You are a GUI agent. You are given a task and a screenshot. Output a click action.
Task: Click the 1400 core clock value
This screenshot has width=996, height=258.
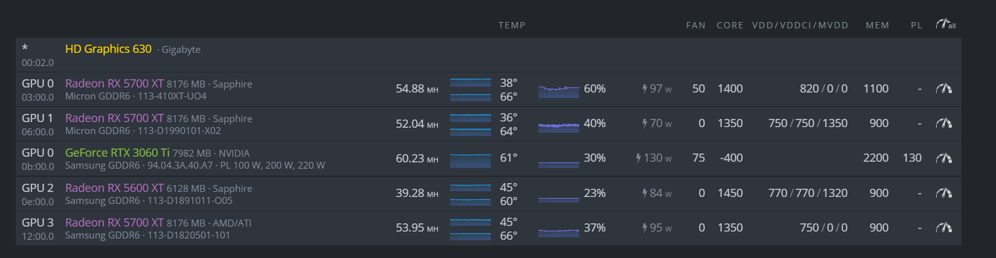coord(730,89)
